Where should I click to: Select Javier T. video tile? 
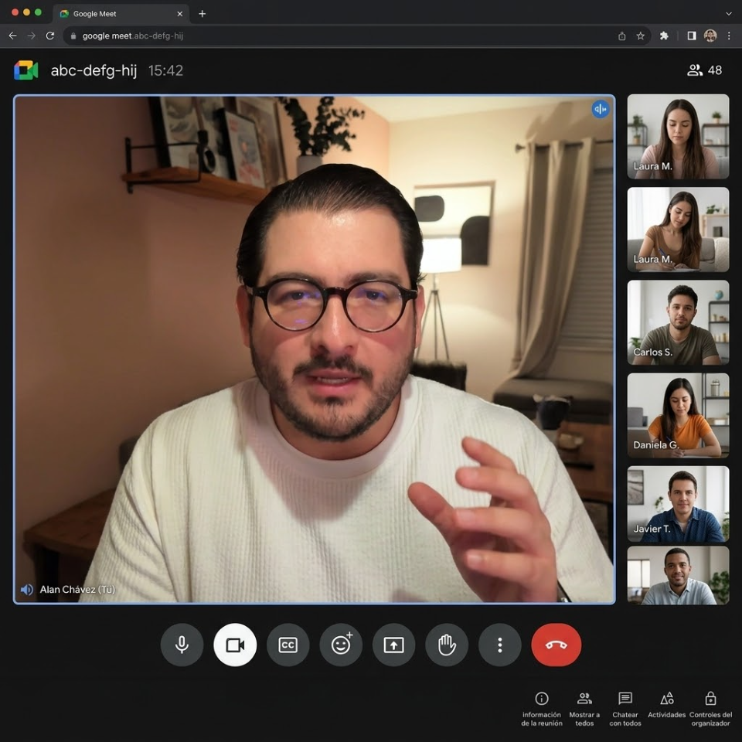[678, 503]
